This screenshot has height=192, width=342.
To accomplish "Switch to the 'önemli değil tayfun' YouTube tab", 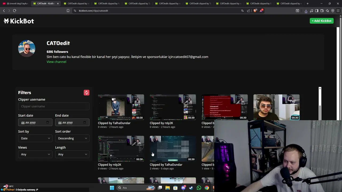I will pyautogui.click(x=15, y=3).
